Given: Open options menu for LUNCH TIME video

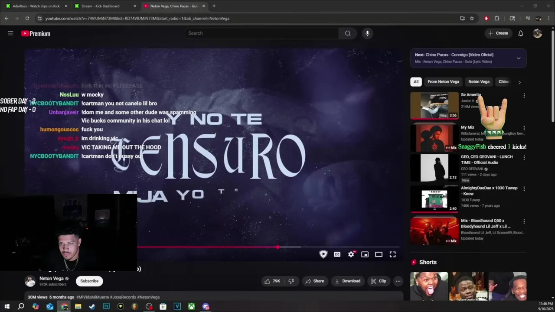Looking at the screenshot, I should pyautogui.click(x=524, y=158).
